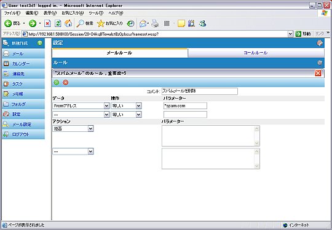This screenshot has height=230, width=332.
Task: Expand the second empty action dropdown
Action: (90, 151)
